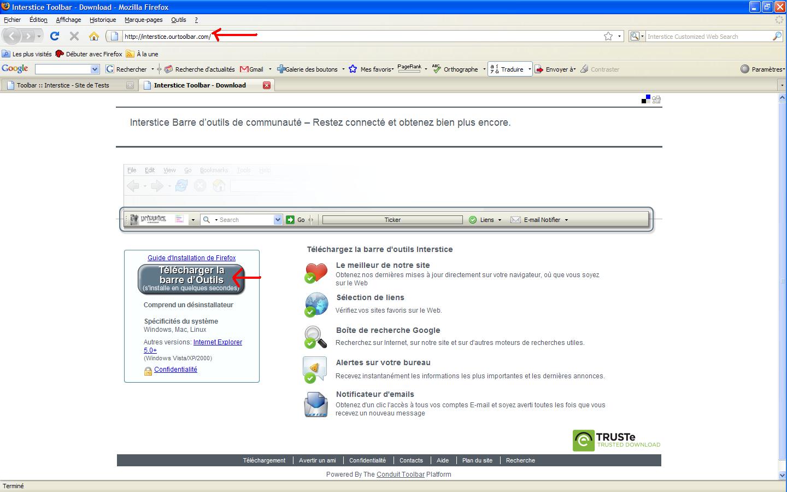Image resolution: width=787 pixels, height=492 pixels.
Task: Follow the Conduit Toolbar link in footer
Action: click(401, 475)
